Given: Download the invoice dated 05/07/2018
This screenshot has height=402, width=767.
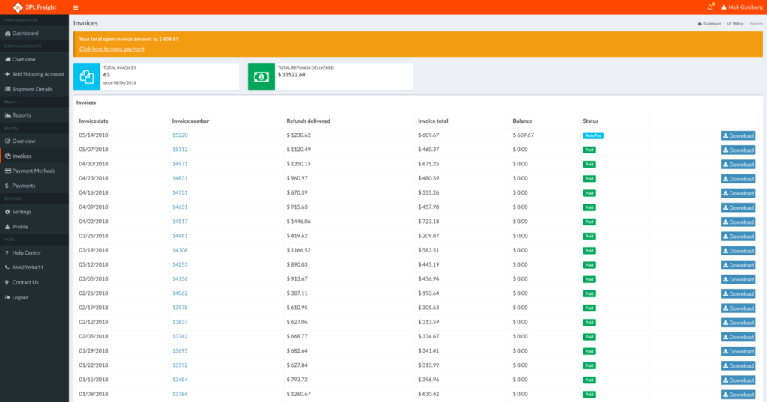Looking at the screenshot, I should coord(738,150).
